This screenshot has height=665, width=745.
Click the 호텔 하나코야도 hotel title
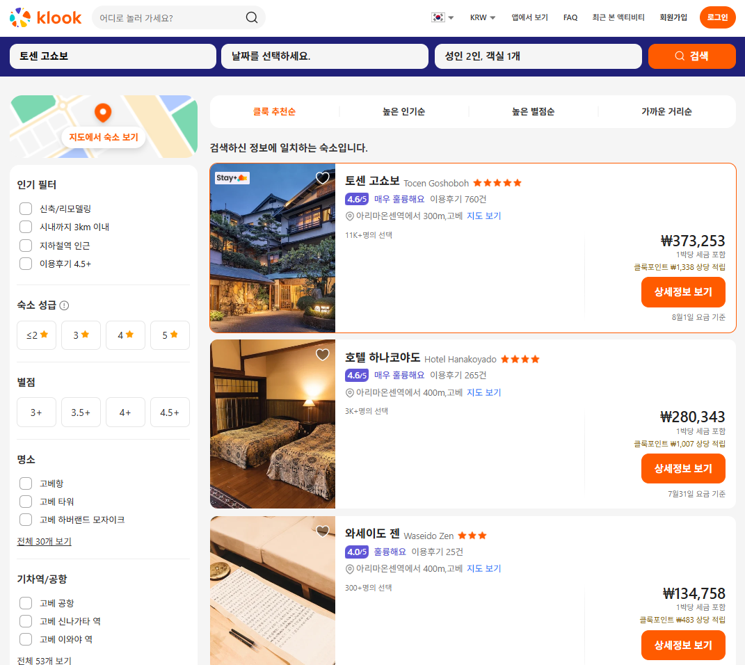(383, 358)
